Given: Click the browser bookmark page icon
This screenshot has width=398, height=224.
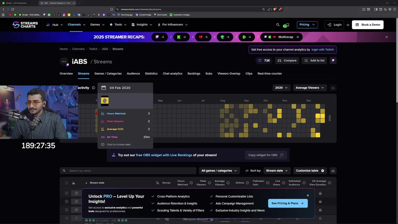Looking at the screenshot, I should pos(112,9).
